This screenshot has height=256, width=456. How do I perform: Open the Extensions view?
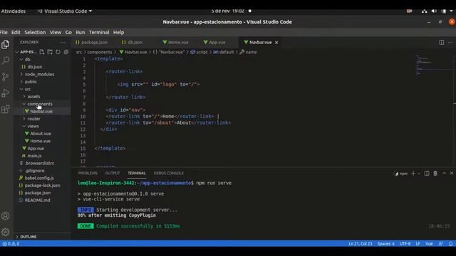[5, 109]
